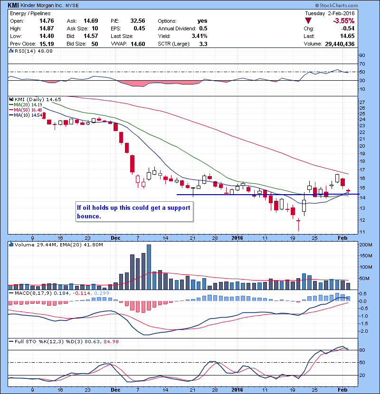Screen dimensions: 380x394
Task: Click the Ask Size value 10
Action: [95, 28]
